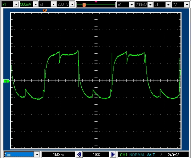Screen dimensions: 191x158
Task: Click the NORMAL trigger mode label
Action: point(137,155)
